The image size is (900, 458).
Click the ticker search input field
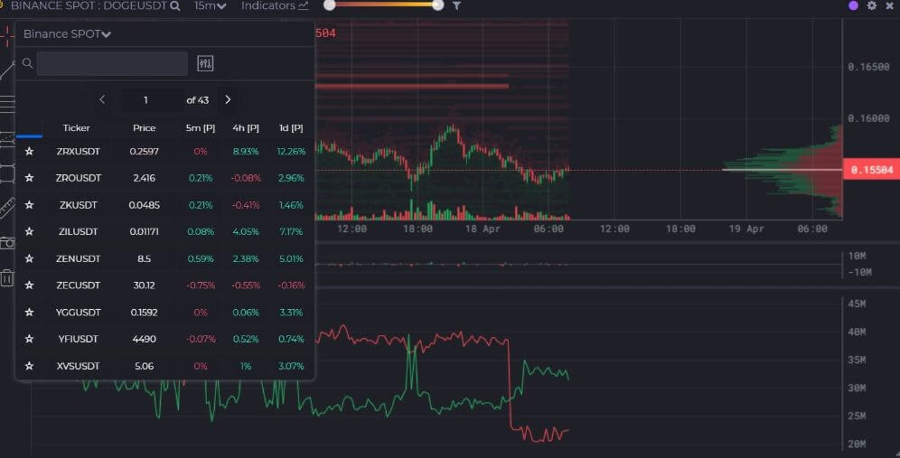[112, 63]
